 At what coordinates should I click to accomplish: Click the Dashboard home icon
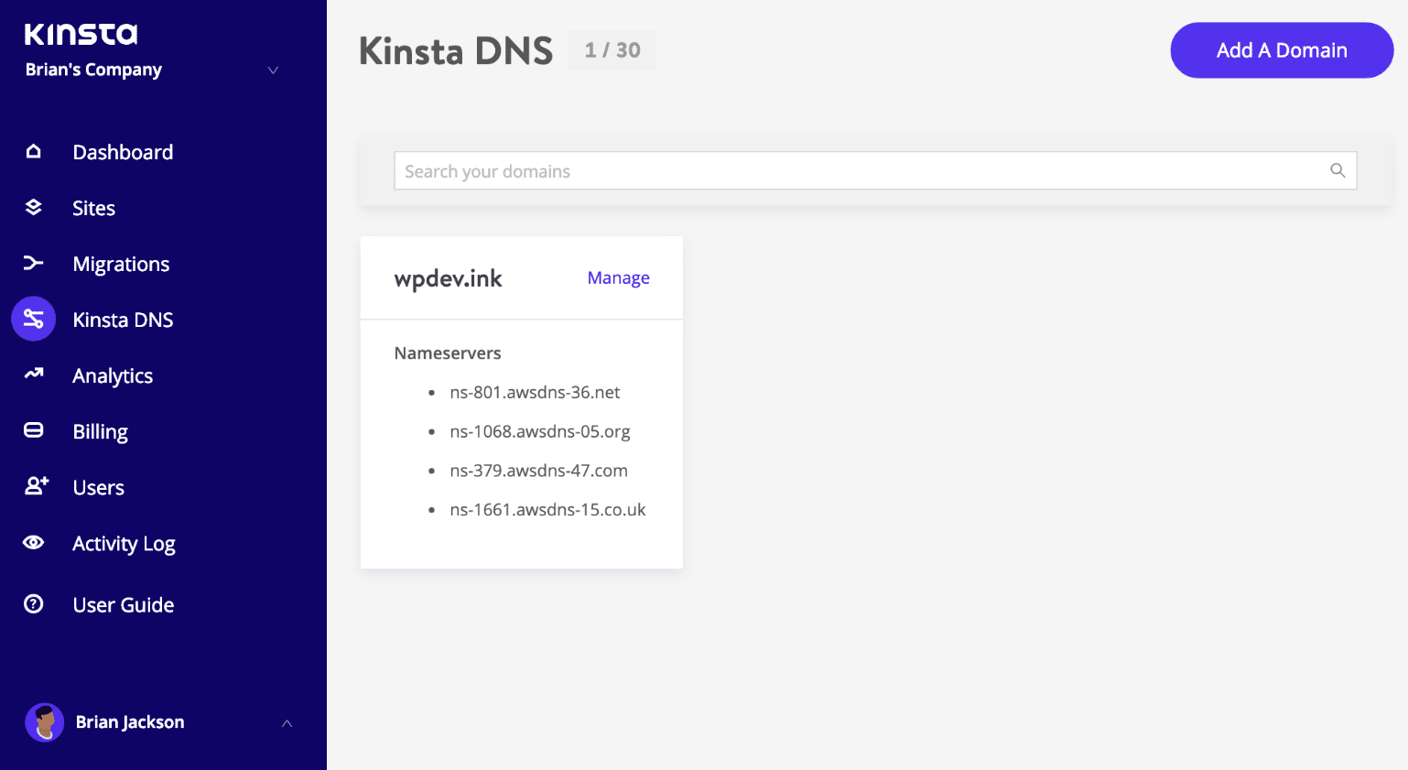pyautogui.click(x=34, y=151)
